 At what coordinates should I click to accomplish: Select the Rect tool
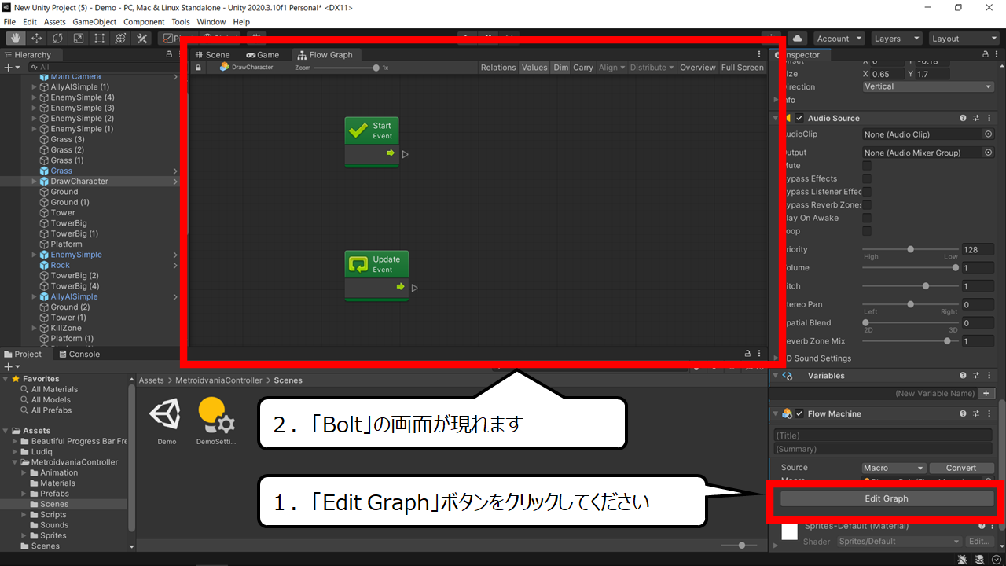point(100,39)
